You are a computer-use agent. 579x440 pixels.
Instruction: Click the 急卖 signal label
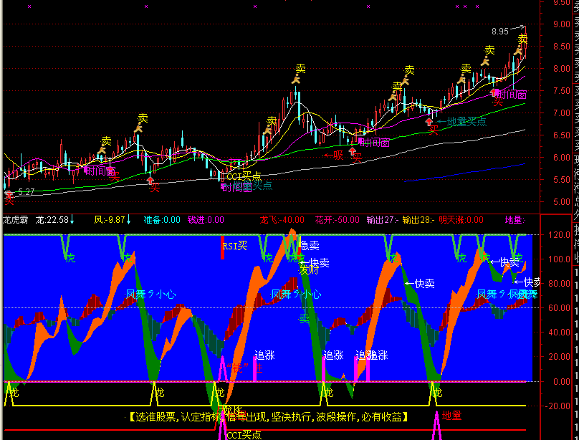point(309,246)
